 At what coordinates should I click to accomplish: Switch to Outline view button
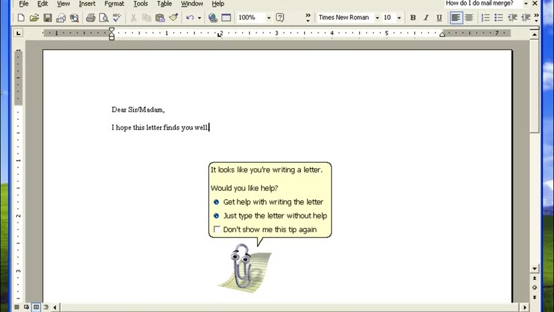[x=46, y=307]
